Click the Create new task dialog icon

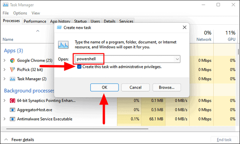(x=59, y=28)
